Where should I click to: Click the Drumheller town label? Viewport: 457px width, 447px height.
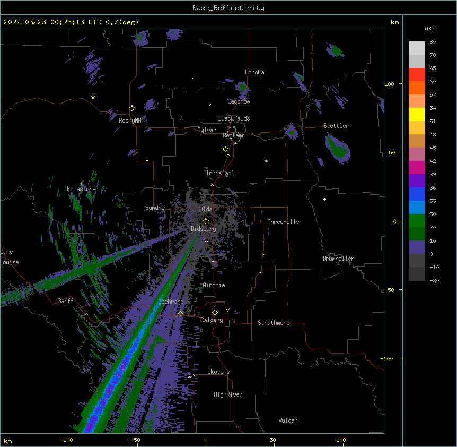[x=338, y=259]
